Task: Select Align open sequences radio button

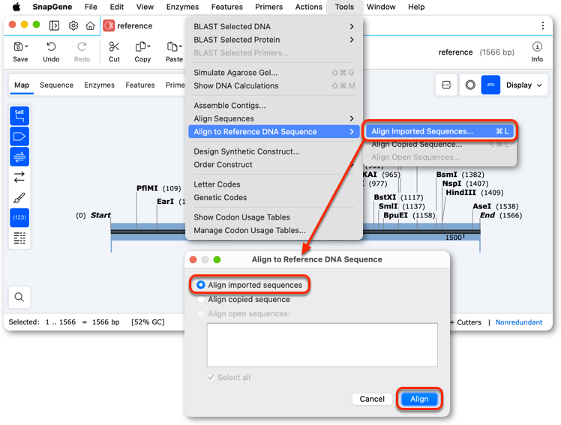Action: [201, 313]
